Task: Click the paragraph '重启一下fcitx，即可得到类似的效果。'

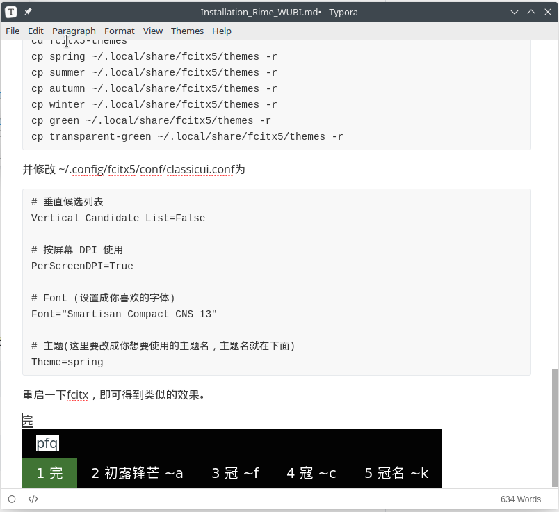Action: pyautogui.click(x=113, y=395)
